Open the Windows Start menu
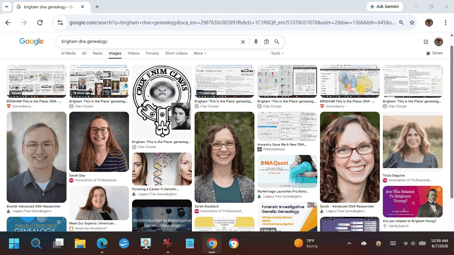Screen dimensions: 454x255 point(14,244)
